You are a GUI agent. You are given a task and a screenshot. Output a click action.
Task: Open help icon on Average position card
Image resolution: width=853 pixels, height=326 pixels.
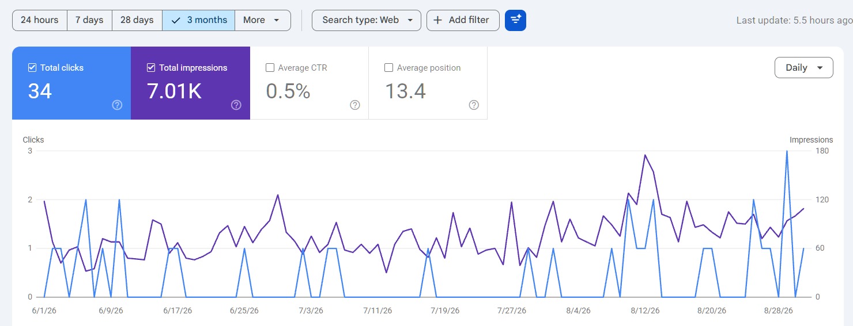[x=474, y=105]
